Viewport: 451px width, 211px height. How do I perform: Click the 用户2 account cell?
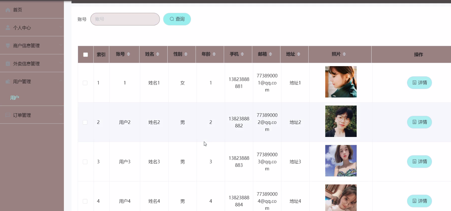(x=125, y=122)
